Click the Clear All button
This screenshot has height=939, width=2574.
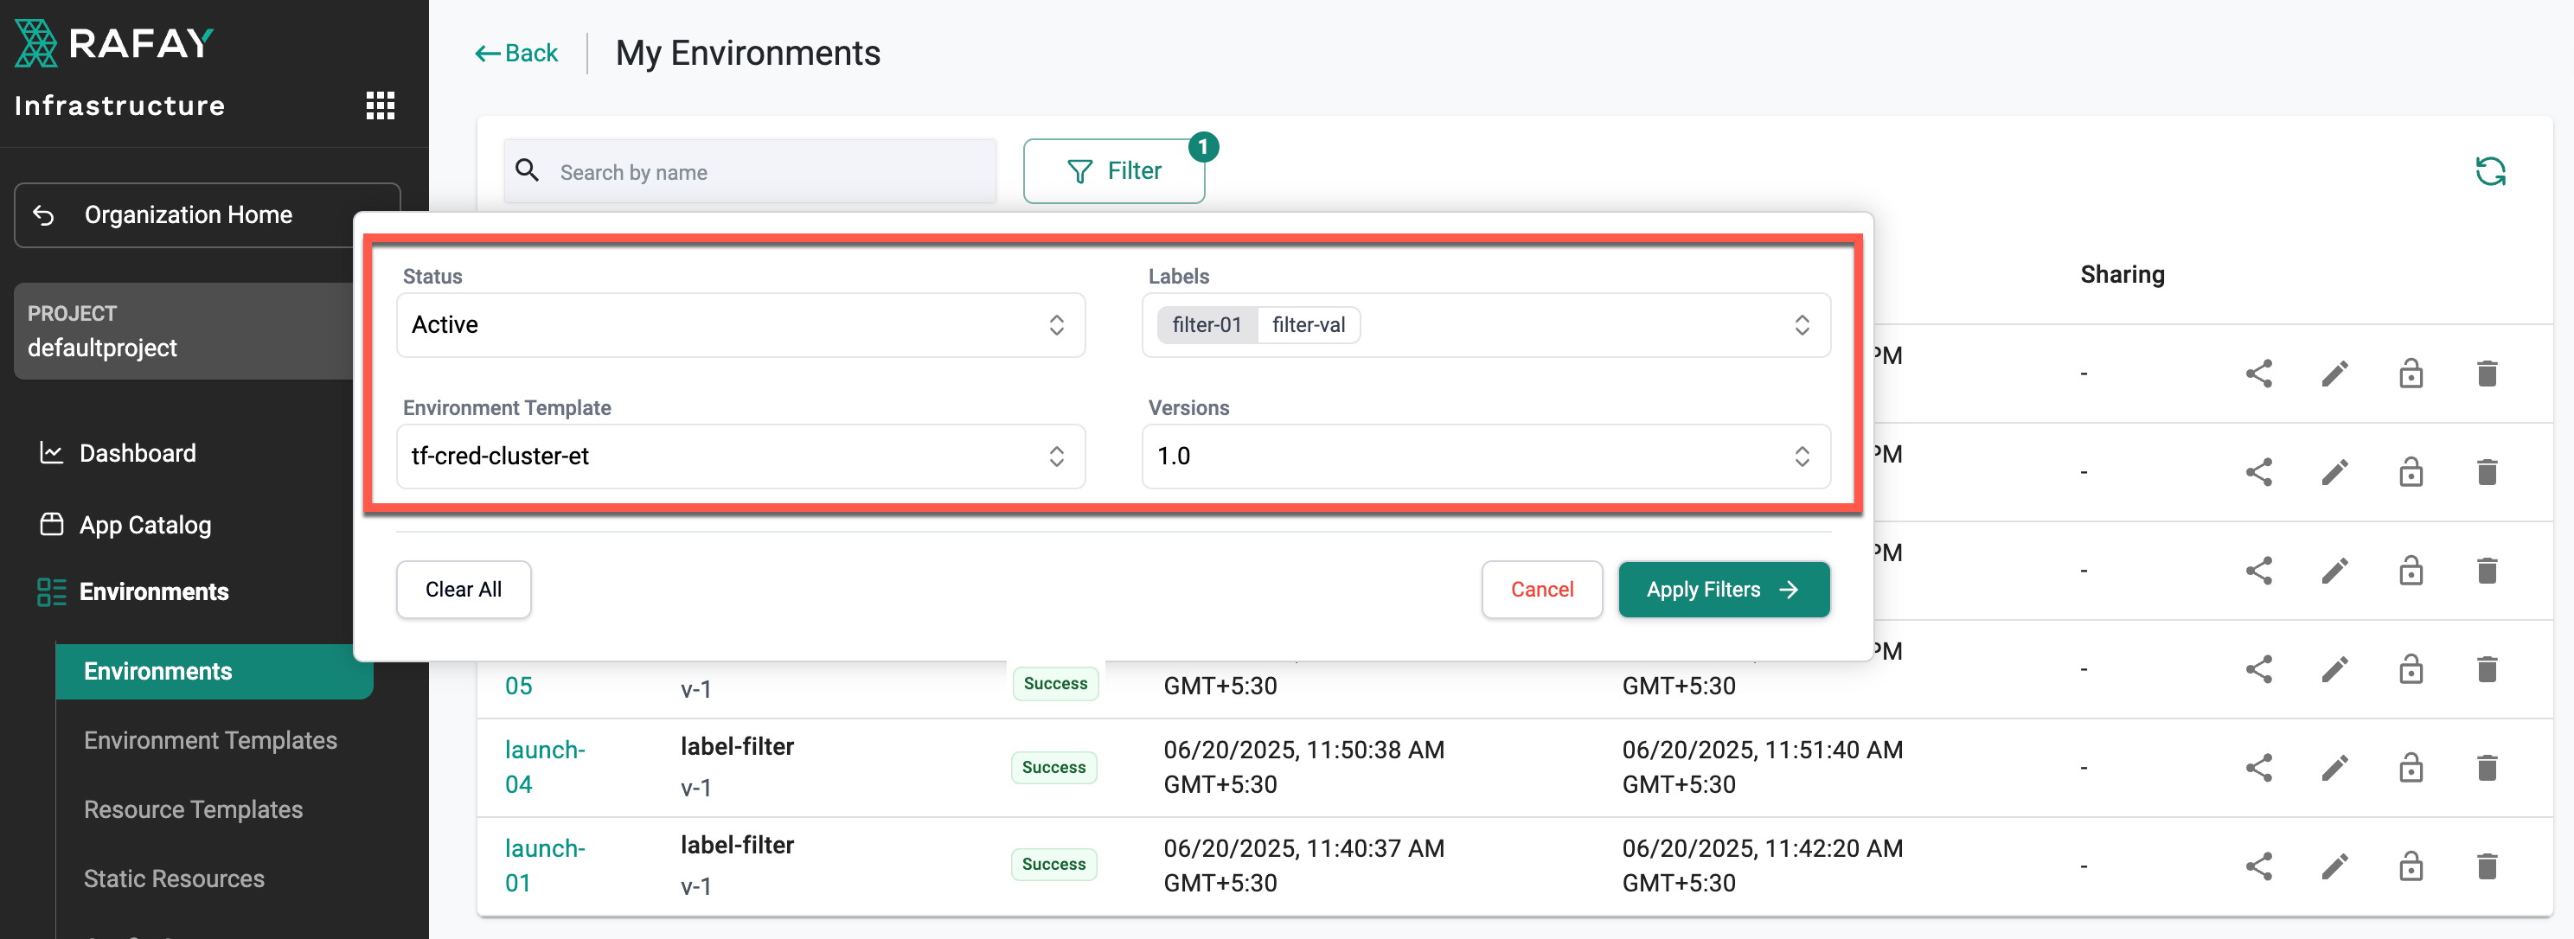pos(463,590)
